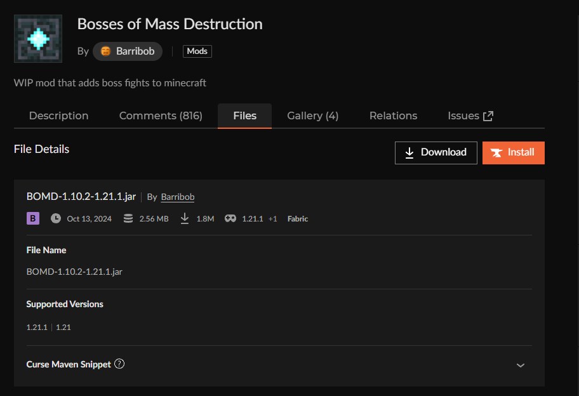Expand the Curse Maven Snippet chevron
This screenshot has height=396, width=579.
521,365
